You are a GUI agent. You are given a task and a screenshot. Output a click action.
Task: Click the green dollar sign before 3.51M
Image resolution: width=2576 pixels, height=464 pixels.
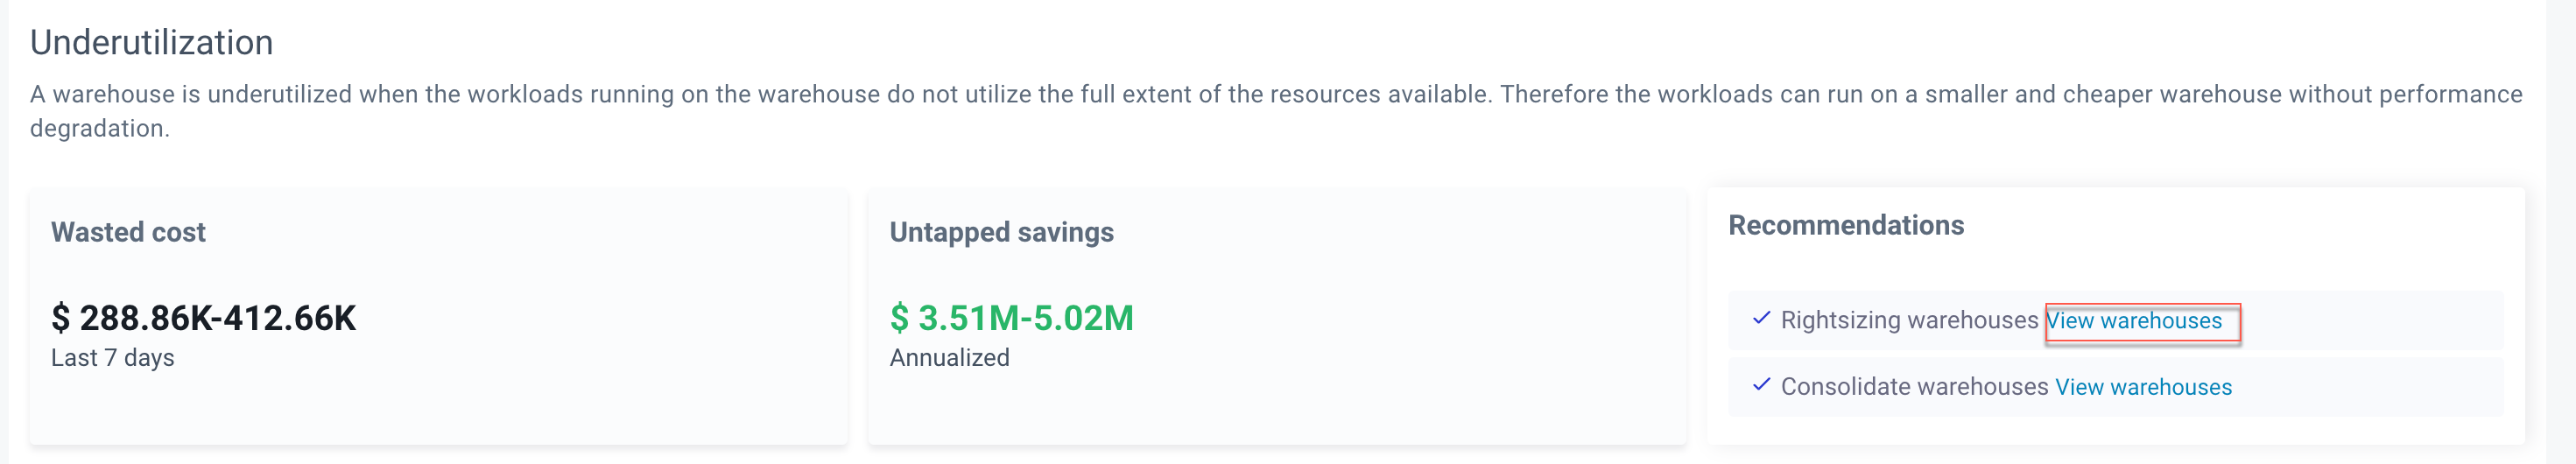(899, 318)
